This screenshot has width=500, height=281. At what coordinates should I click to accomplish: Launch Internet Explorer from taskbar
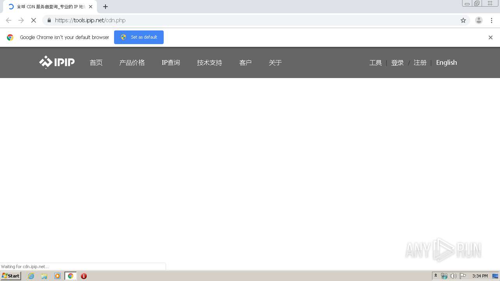[x=31, y=276]
